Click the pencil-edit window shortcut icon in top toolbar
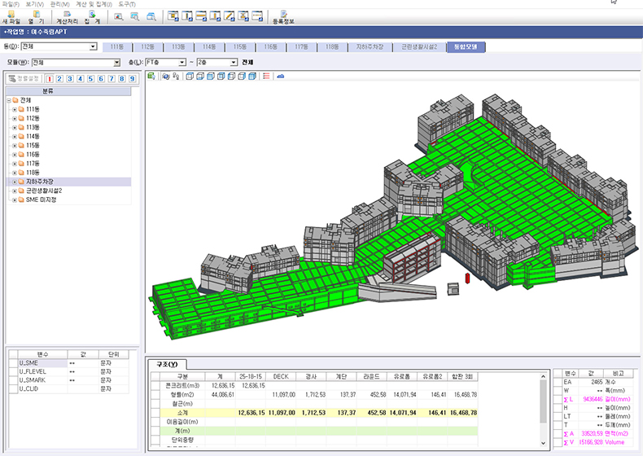The height and width of the screenshot is (456, 643). tap(230, 16)
